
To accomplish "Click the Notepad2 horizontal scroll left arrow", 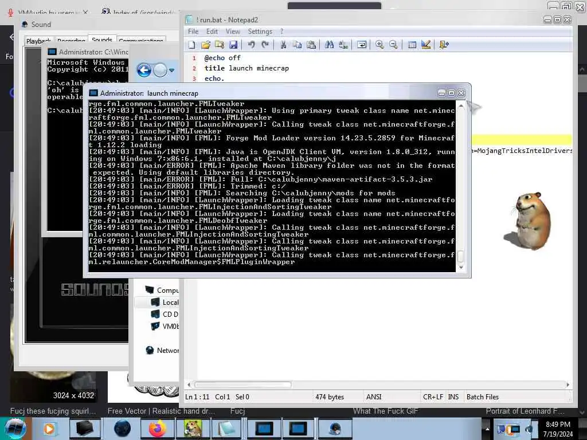I will [189, 384].
